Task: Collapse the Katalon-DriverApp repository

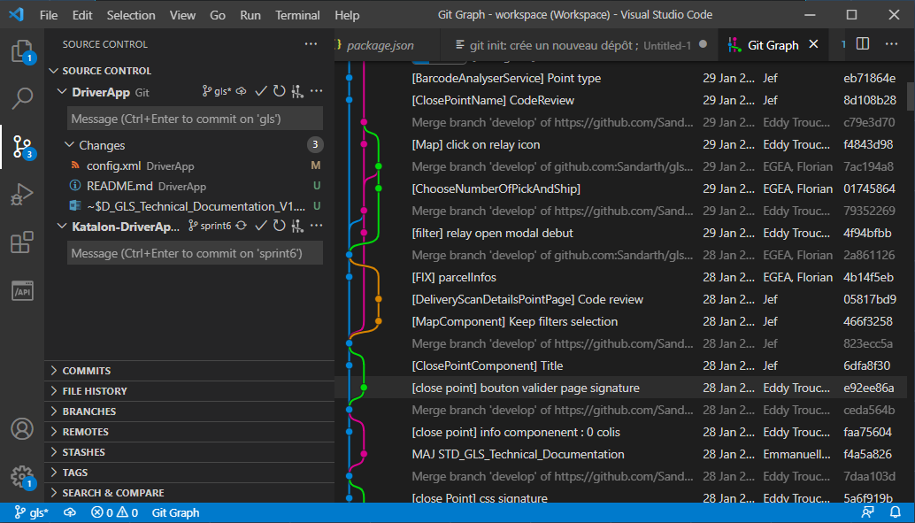Action: [62, 226]
